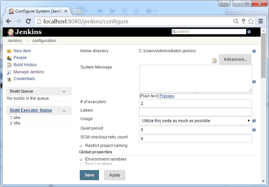This screenshot has height=187, width=269.
Task: Collapse the Build Queue panel
Action: pos(64,92)
